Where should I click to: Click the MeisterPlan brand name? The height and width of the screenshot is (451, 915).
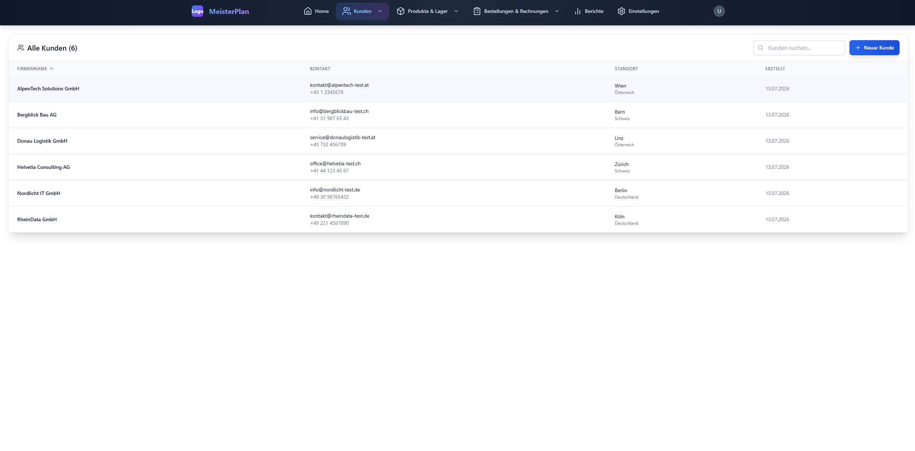click(229, 11)
